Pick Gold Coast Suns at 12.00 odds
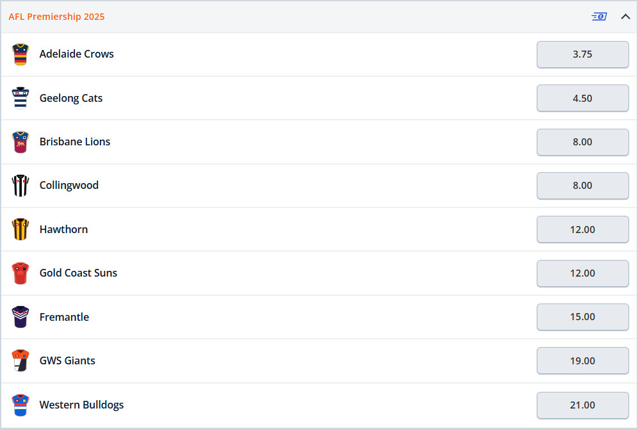The width and height of the screenshot is (638, 429). (583, 273)
